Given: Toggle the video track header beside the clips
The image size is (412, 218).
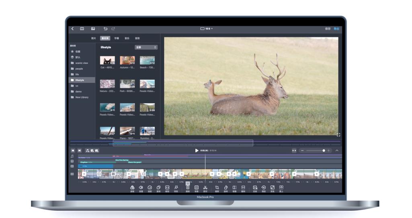Looking at the screenshot, I should [x=72, y=174].
